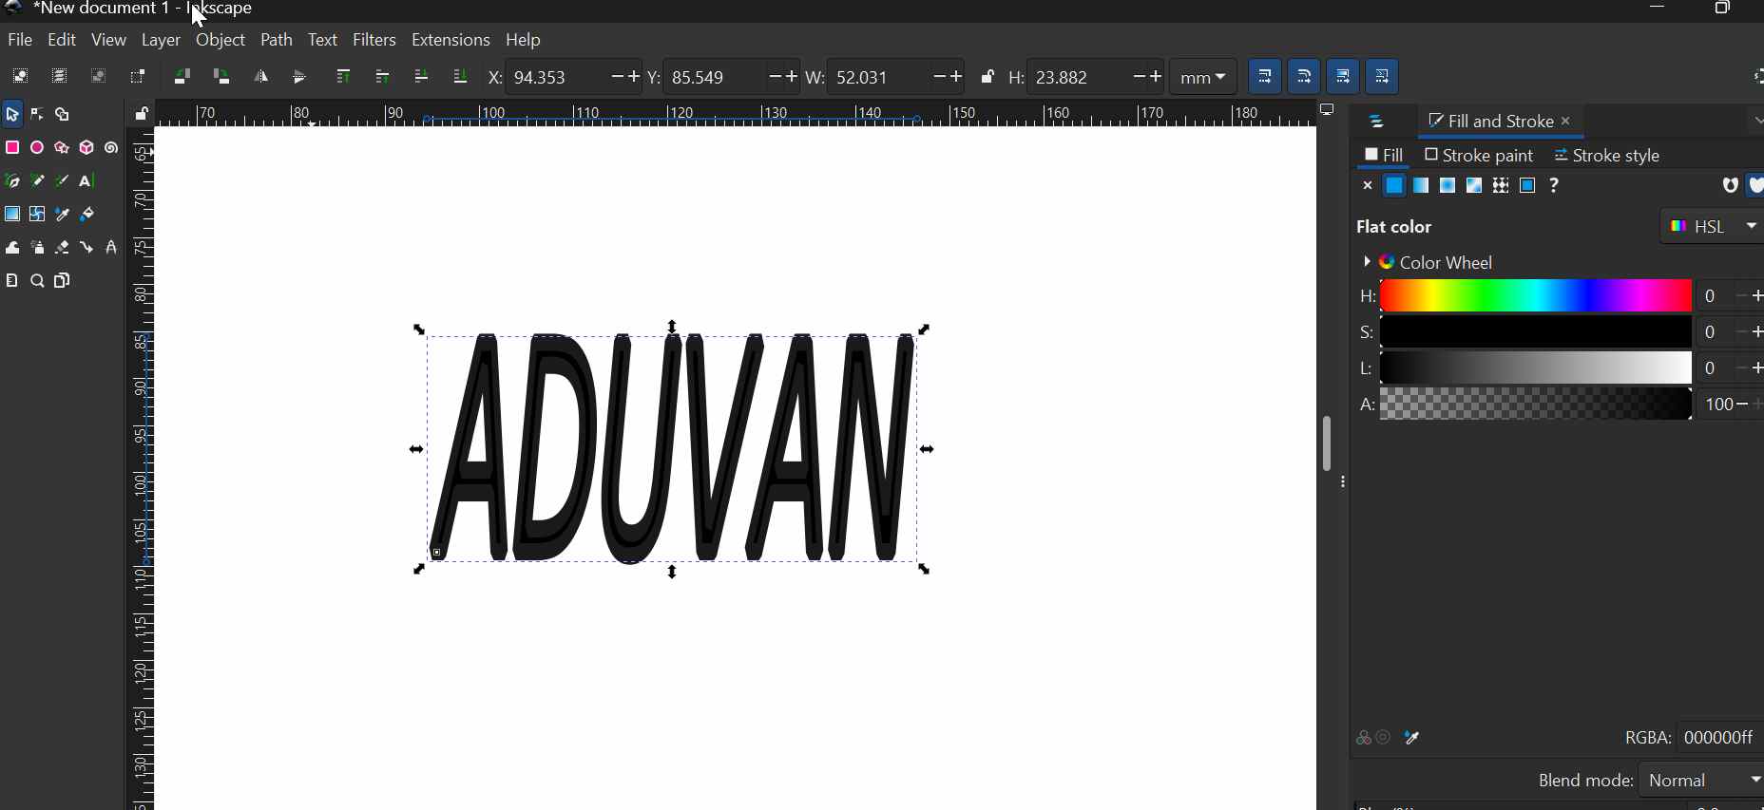
Task: Select the Zoom magnifier tool
Action: (x=37, y=281)
